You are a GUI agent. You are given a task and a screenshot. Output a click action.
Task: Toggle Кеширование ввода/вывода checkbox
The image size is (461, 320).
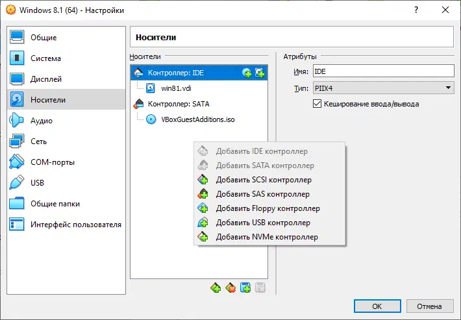point(318,104)
